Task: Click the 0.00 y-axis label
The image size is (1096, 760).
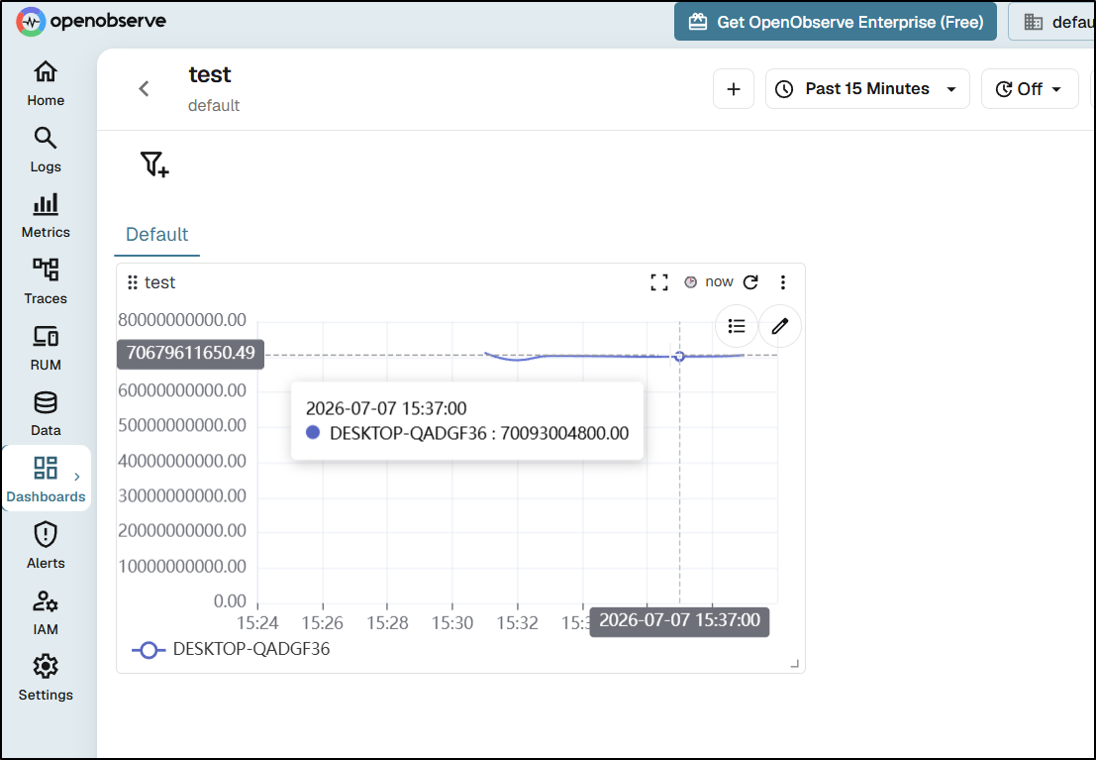Action: (x=230, y=601)
